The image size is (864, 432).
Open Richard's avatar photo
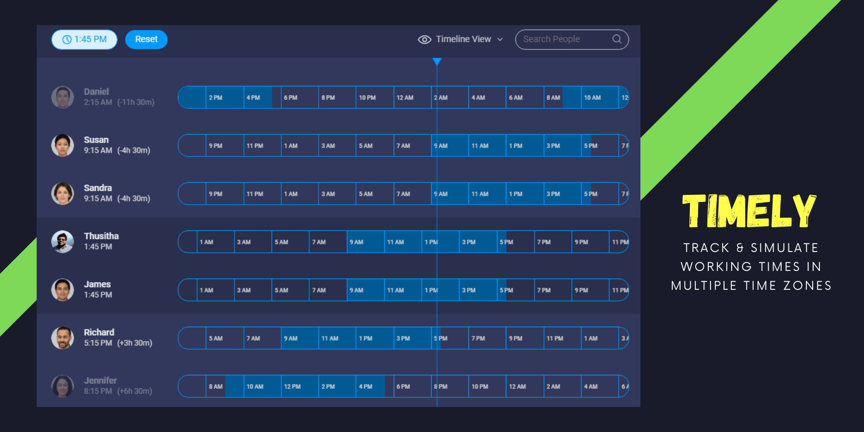(63, 338)
